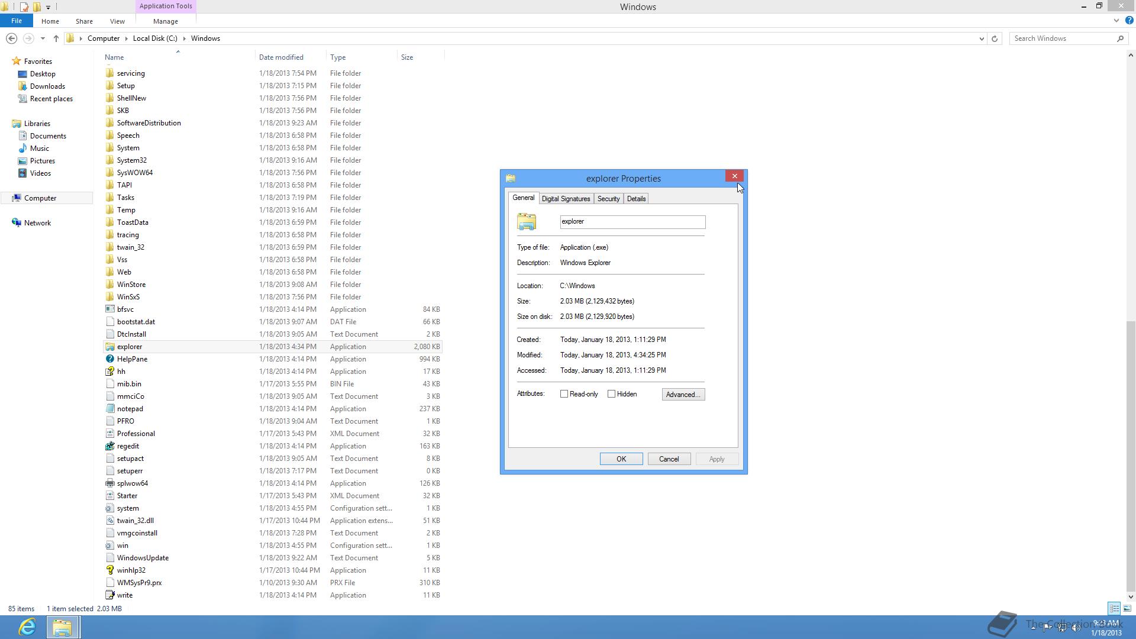Click the Apply button

click(x=717, y=459)
